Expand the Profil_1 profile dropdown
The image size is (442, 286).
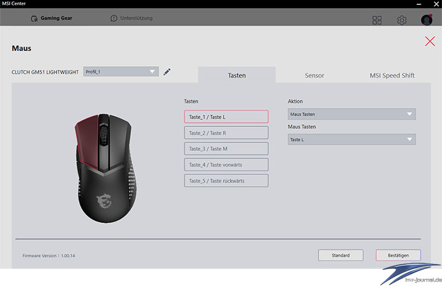[x=121, y=71]
